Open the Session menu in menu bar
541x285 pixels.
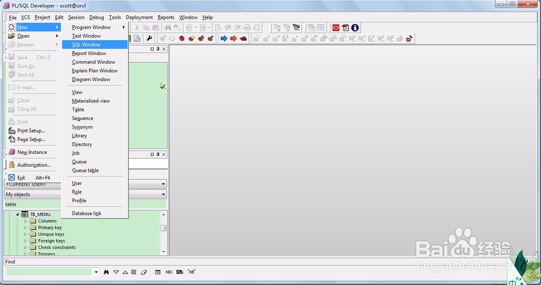tap(76, 17)
